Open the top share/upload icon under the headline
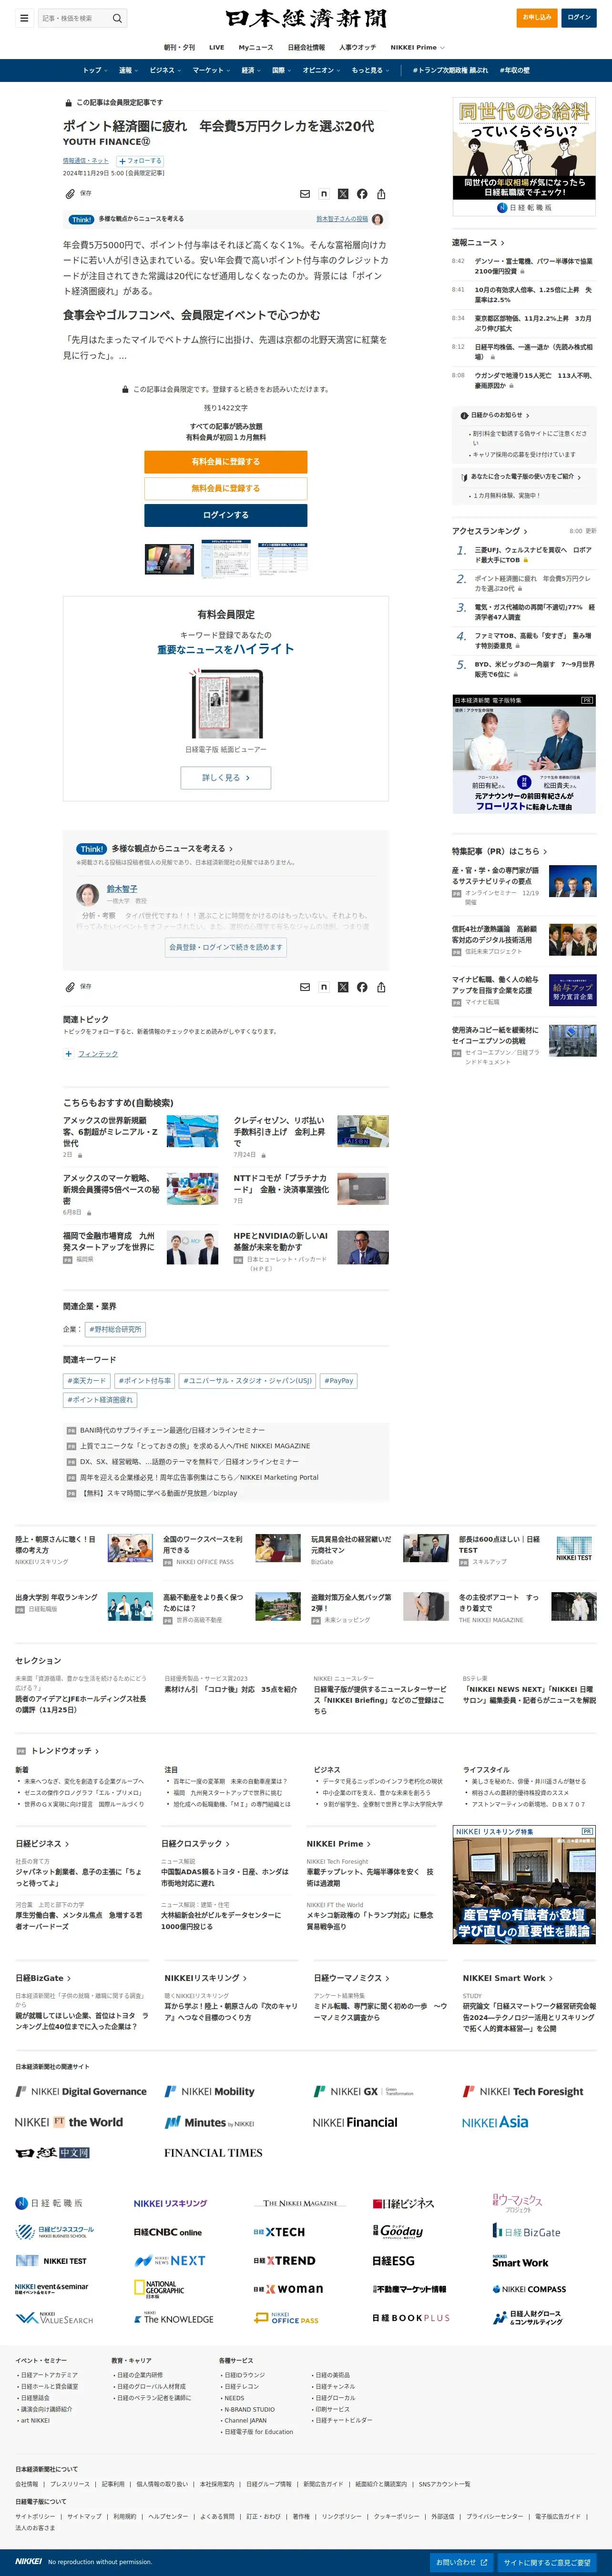 coord(381,194)
